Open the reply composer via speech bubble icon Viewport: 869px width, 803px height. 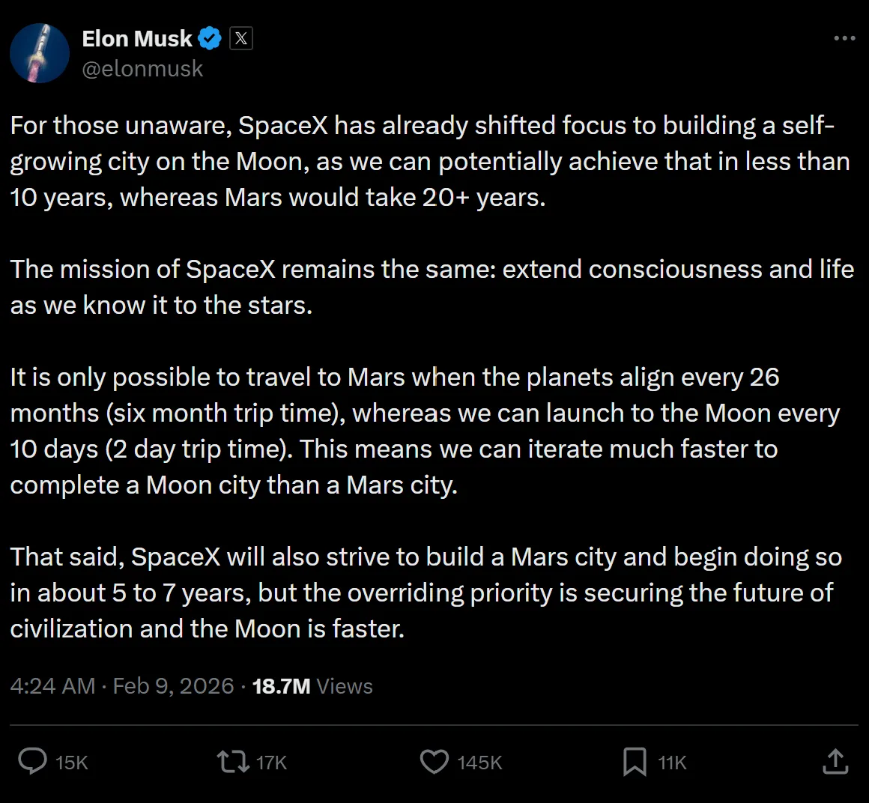[x=31, y=762]
